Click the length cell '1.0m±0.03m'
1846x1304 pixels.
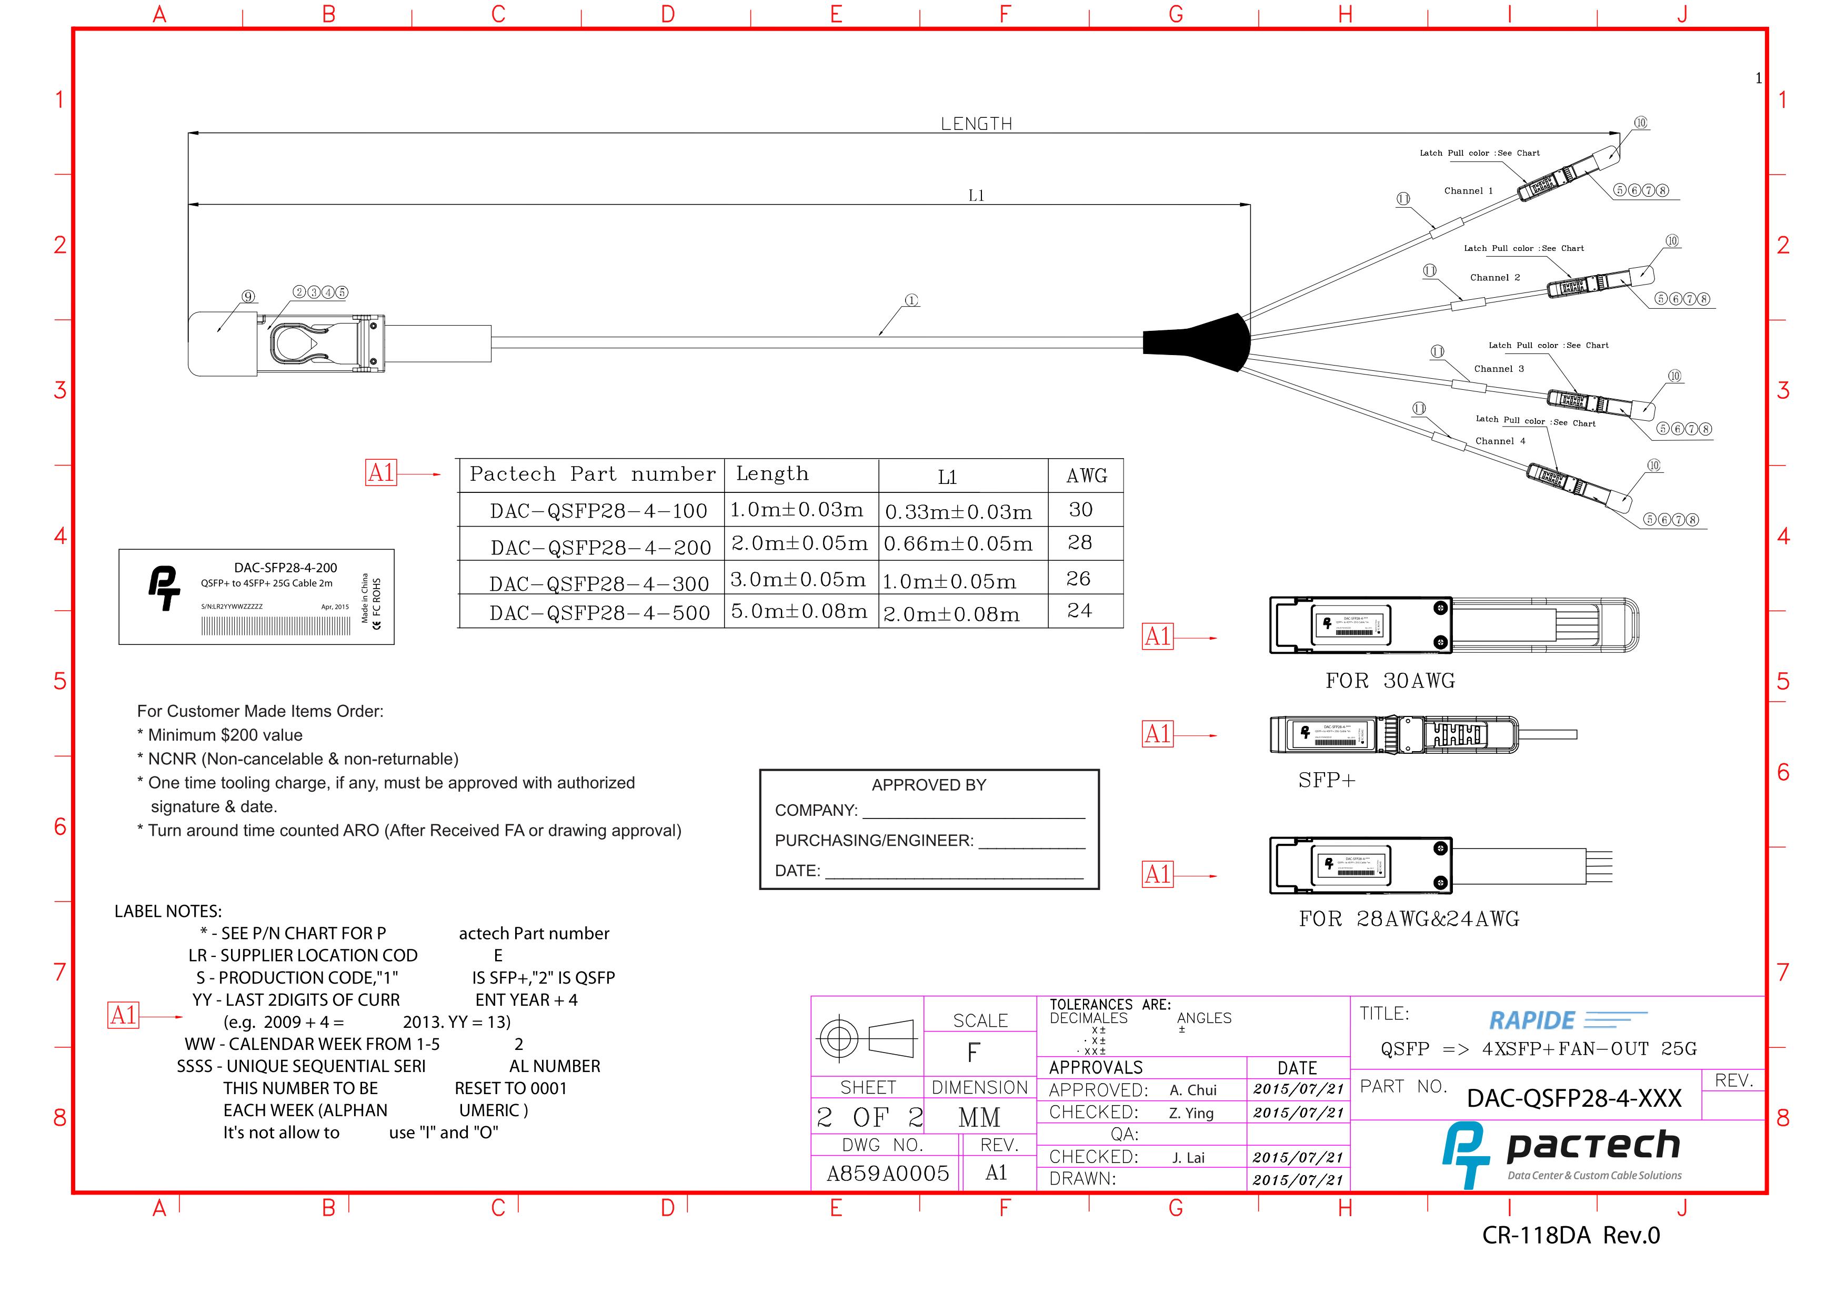tap(797, 509)
